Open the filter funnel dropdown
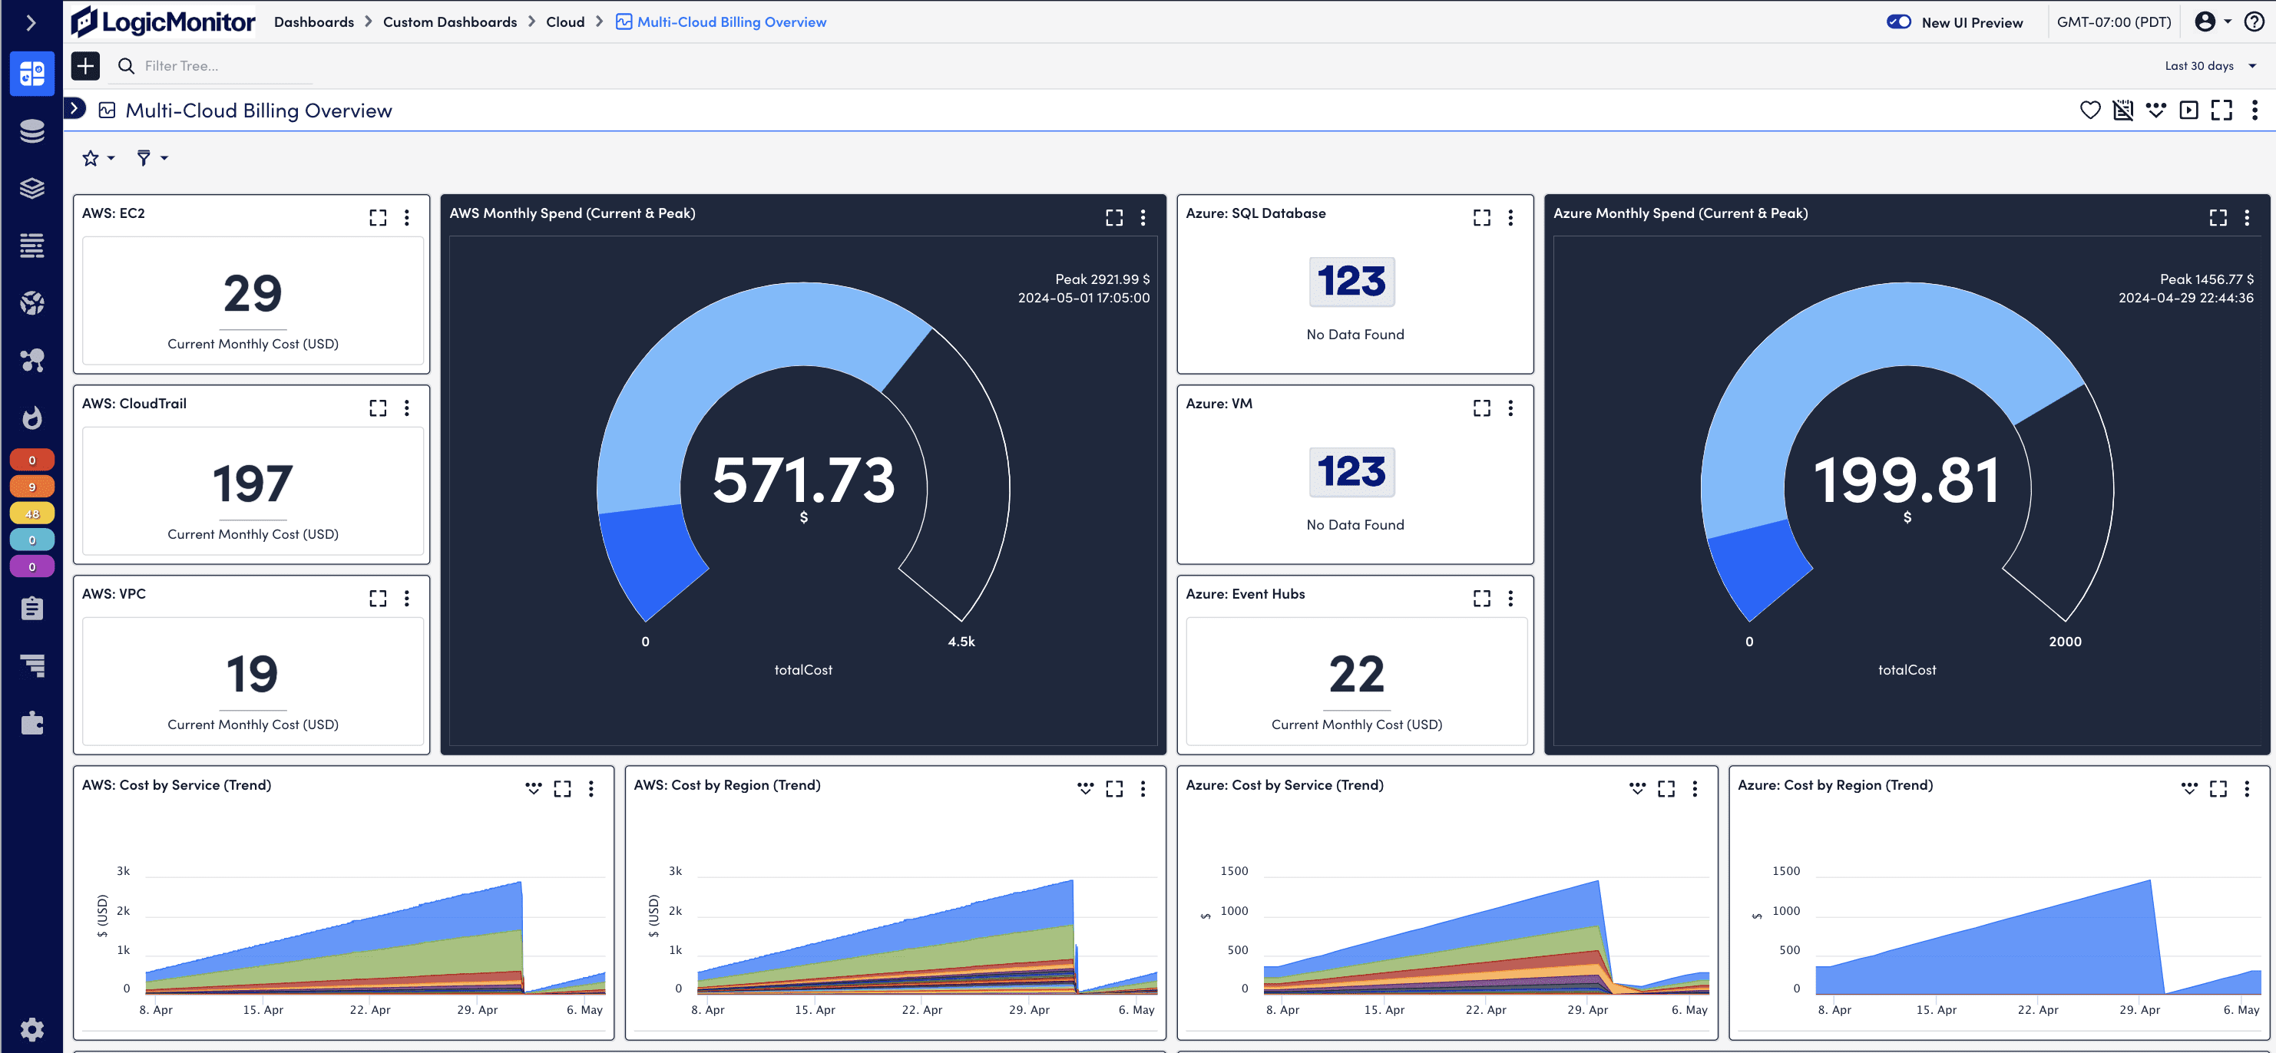 pyautogui.click(x=152, y=158)
